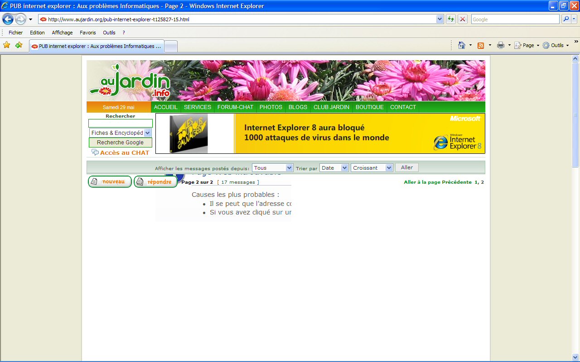This screenshot has width=580, height=362.
Task: Click the Add to Favorites icon
Action: pos(19,45)
